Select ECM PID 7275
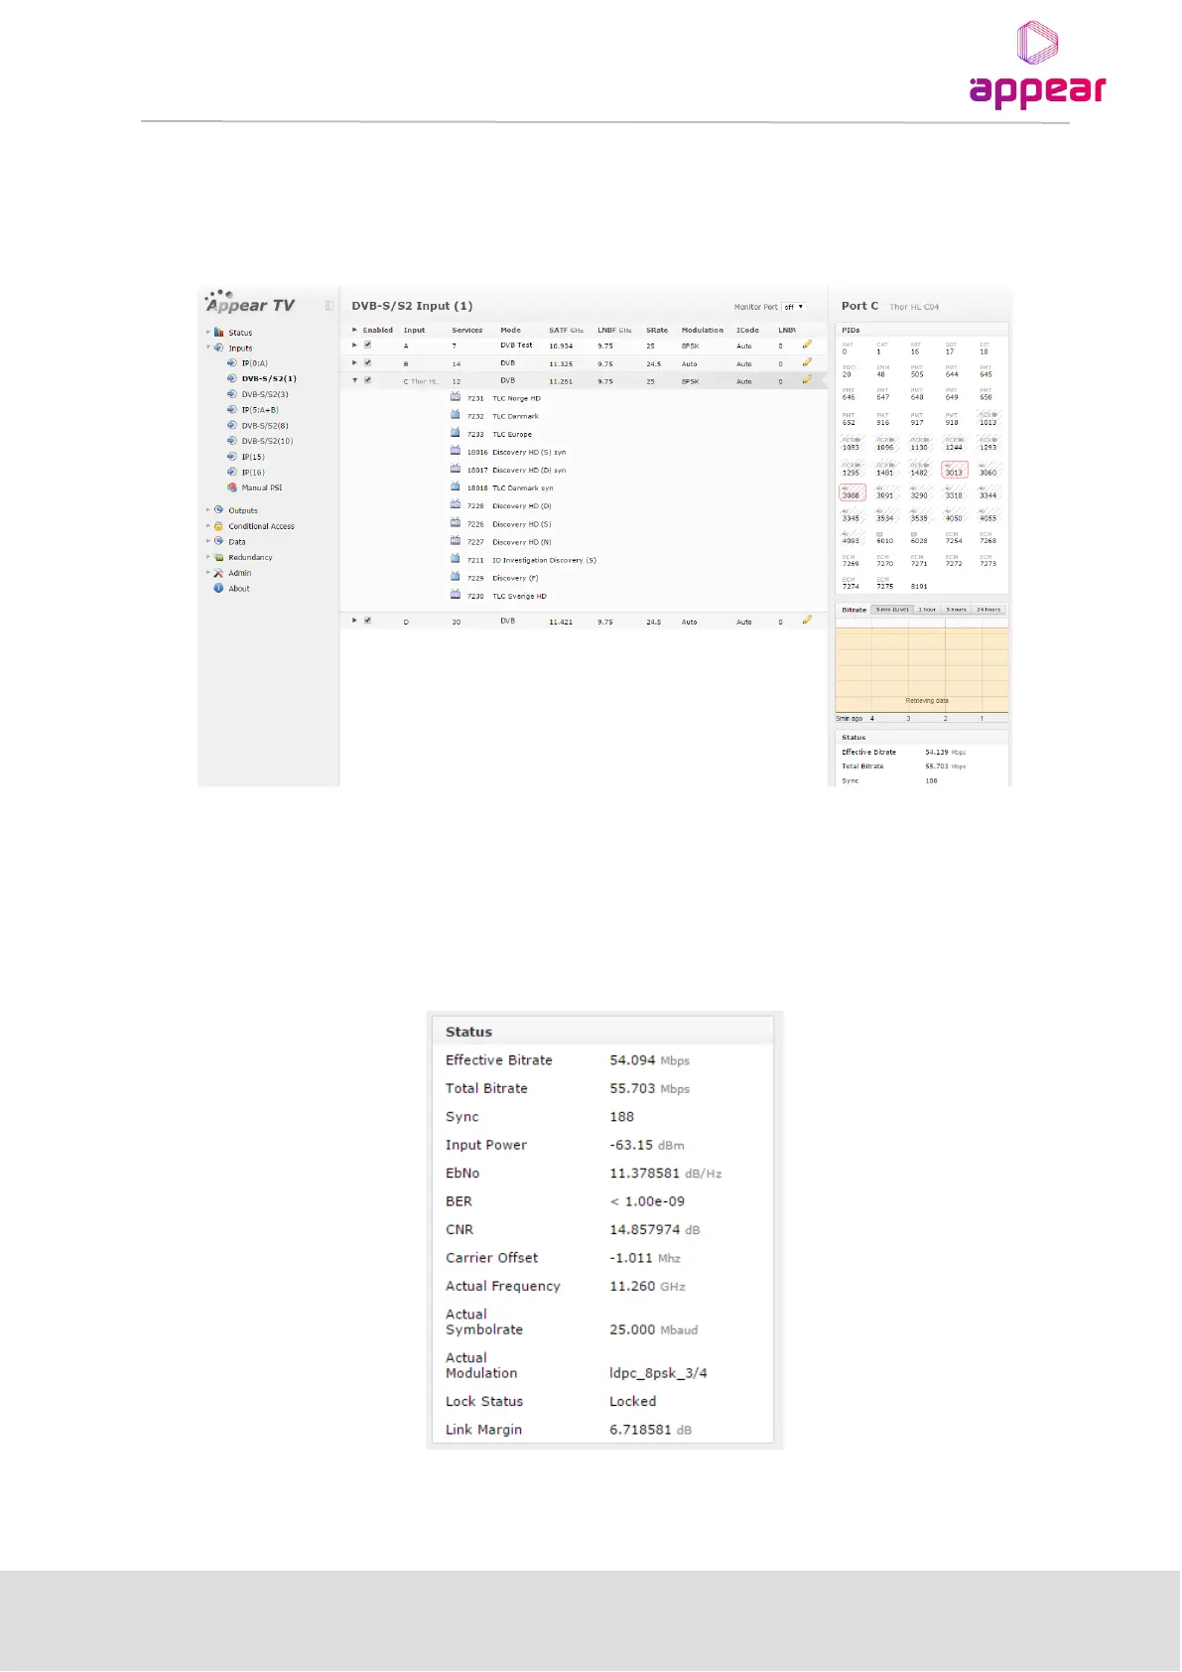 click(x=884, y=584)
